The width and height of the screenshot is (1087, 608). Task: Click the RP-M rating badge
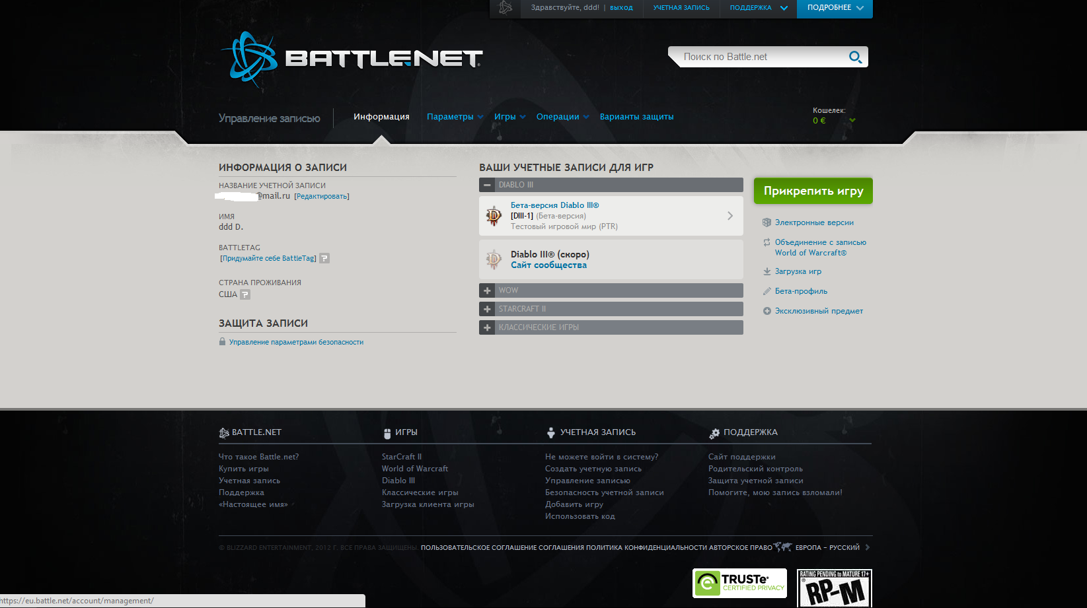click(835, 588)
